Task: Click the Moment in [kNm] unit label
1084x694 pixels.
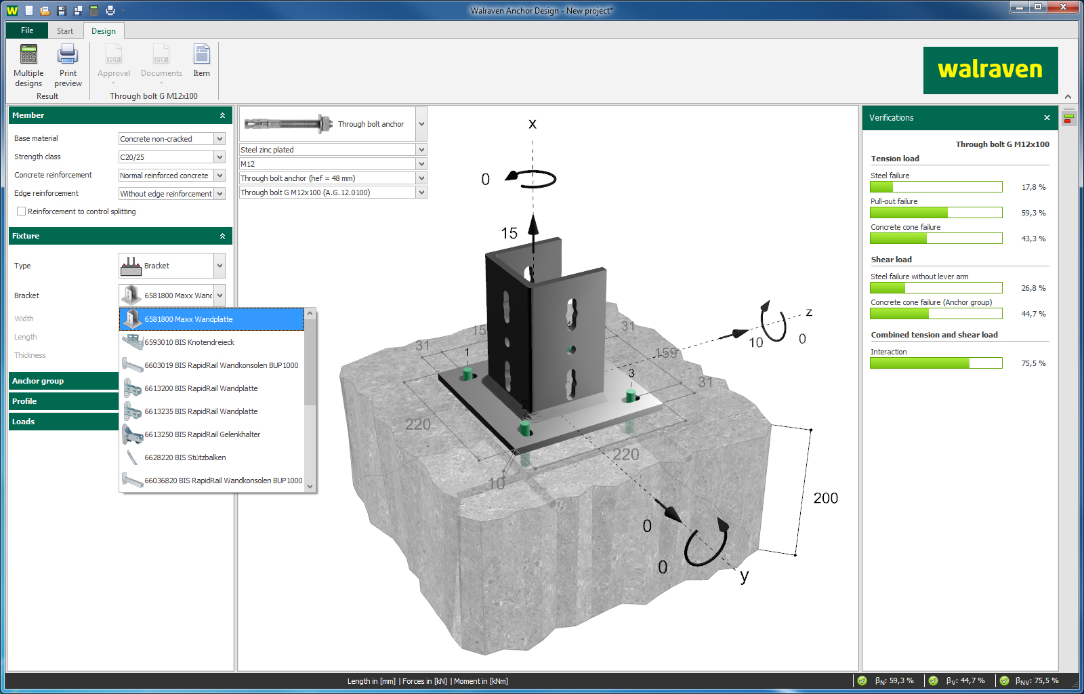Action: pyautogui.click(x=481, y=681)
